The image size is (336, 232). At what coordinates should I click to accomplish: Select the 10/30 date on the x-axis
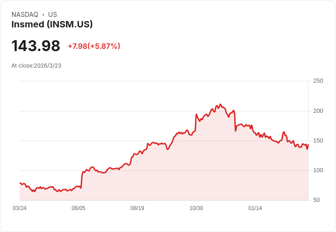coord(196,208)
